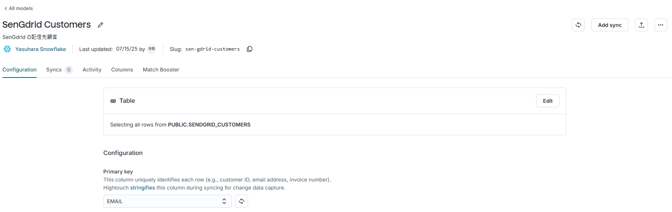Open the Yasuhara Snowflake source link
Image resolution: width=672 pixels, height=212 pixels.
pyautogui.click(x=41, y=49)
